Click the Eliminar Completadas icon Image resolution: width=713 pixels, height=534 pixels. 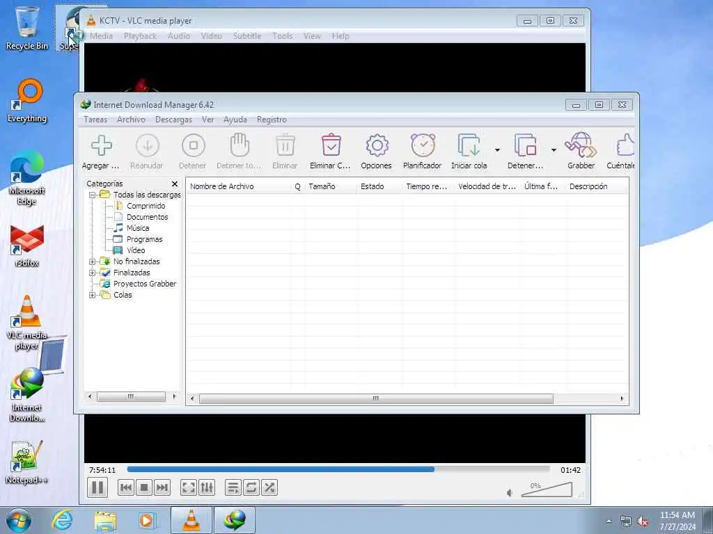331,145
